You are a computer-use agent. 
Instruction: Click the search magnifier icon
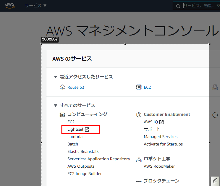point(178,6)
